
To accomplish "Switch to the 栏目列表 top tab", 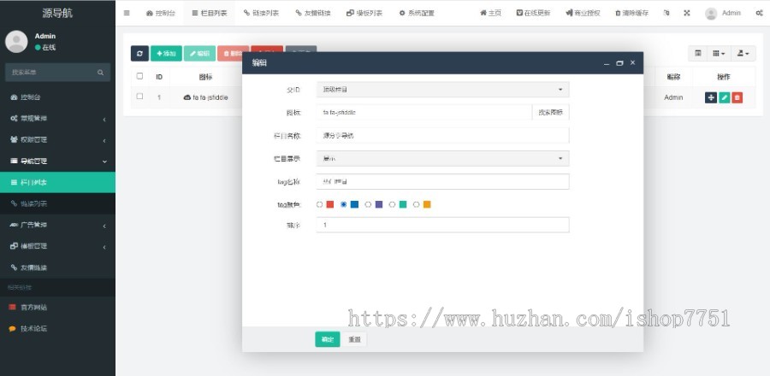I will [210, 13].
